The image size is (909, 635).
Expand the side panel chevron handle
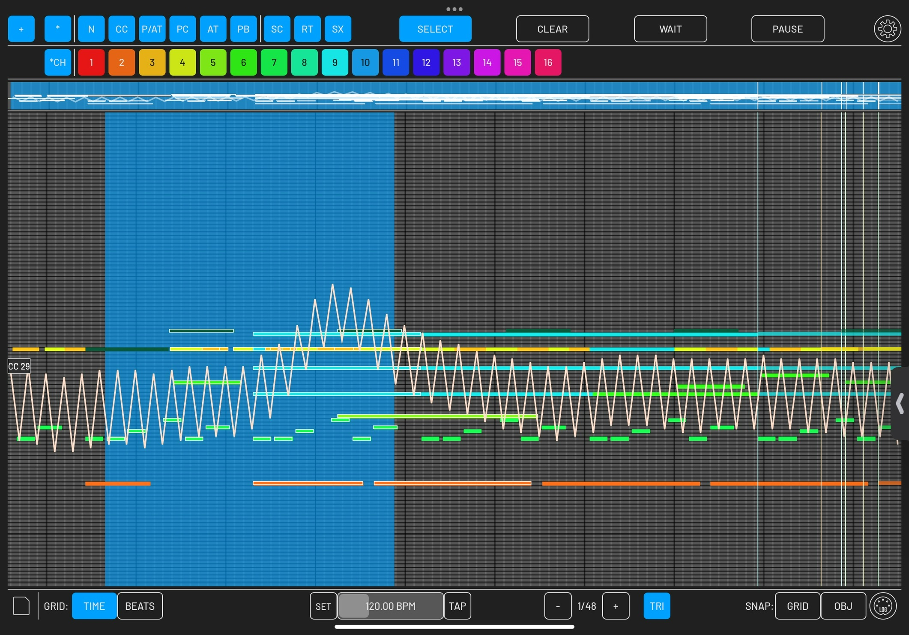point(900,403)
